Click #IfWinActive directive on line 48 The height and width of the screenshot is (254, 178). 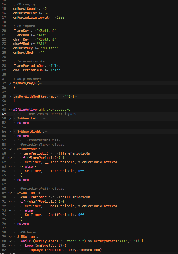tap(25, 110)
